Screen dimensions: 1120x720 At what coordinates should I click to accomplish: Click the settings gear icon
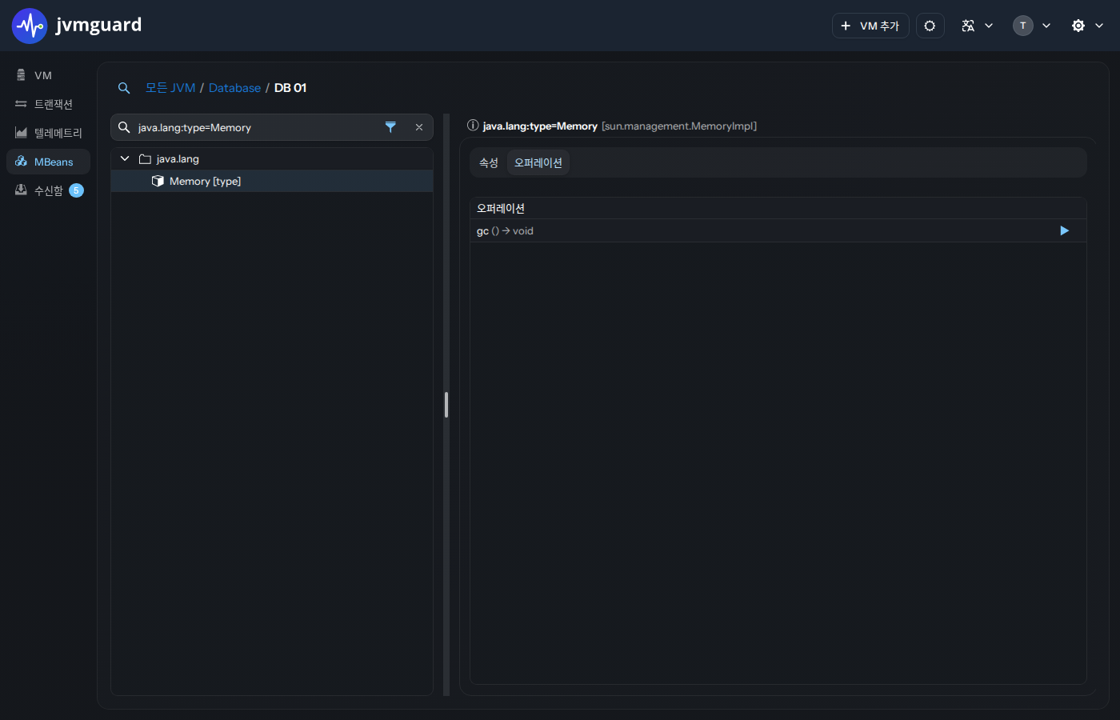click(x=1078, y=26)
